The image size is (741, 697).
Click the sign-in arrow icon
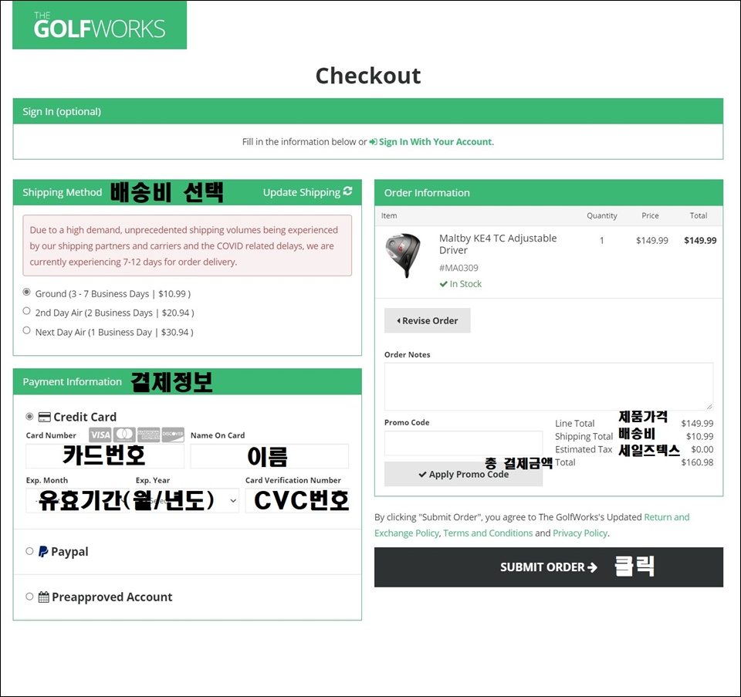(x=374, y=142)
